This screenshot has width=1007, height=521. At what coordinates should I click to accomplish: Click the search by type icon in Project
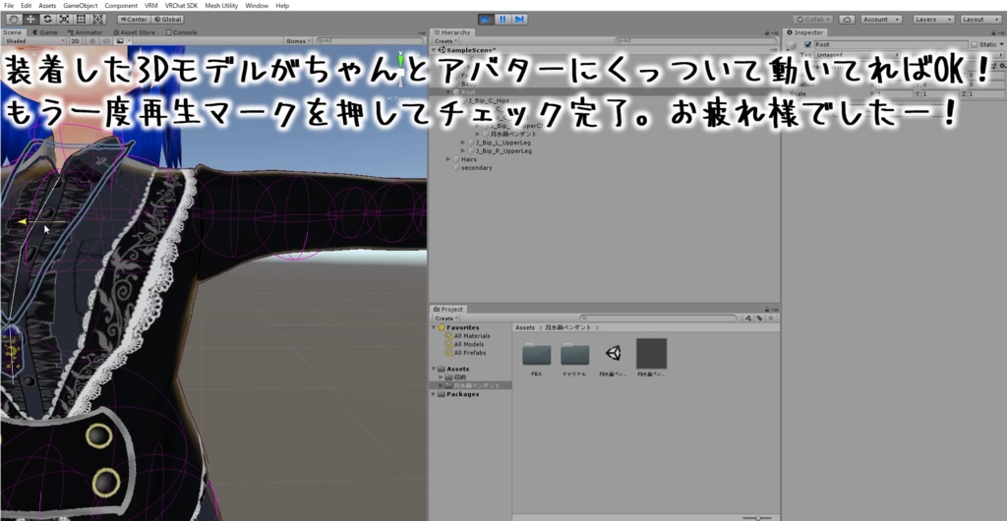click(748, 318)
